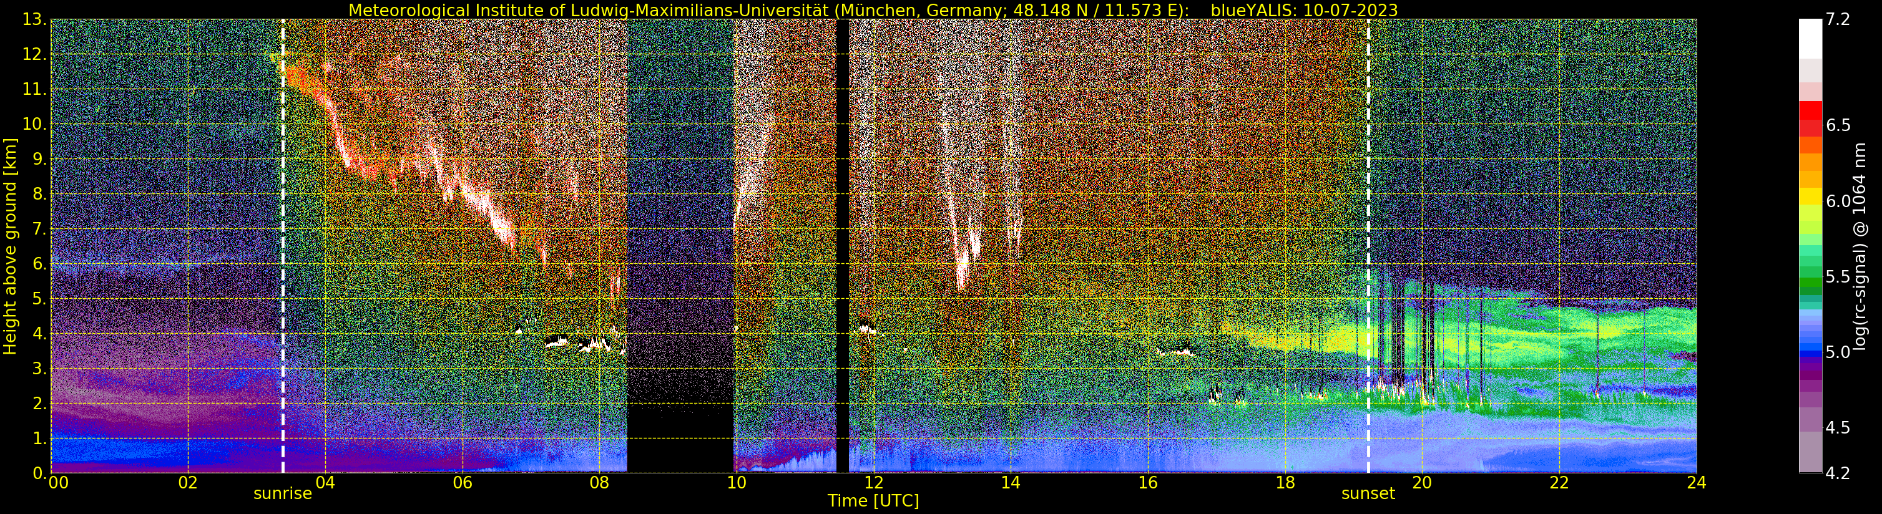1882x514 pixels.
Task: Click the '0.' tick on the height axis
Action: click(x=39, y=473)
